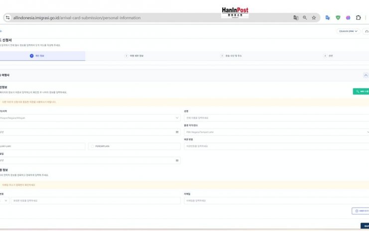Open the calendar icon in the birth date field

pos(177,132)
